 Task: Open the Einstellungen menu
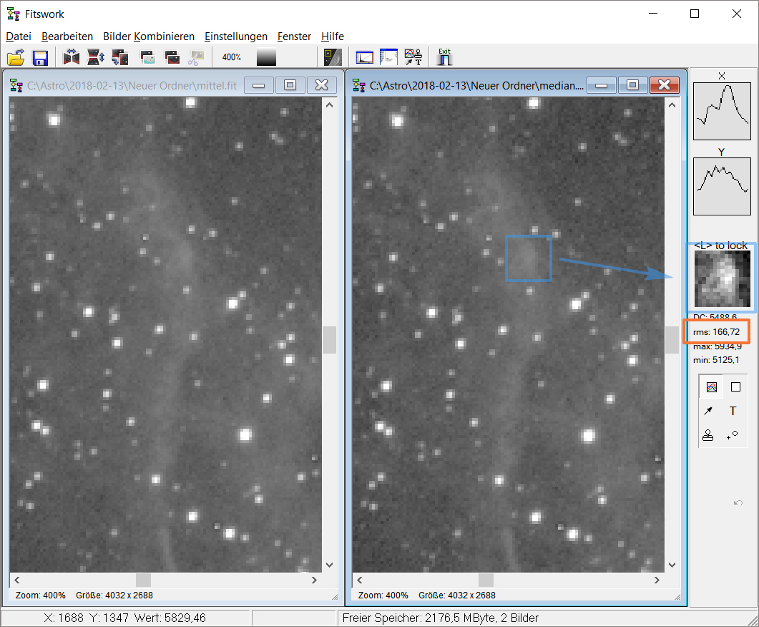click(x=236, y=37)
